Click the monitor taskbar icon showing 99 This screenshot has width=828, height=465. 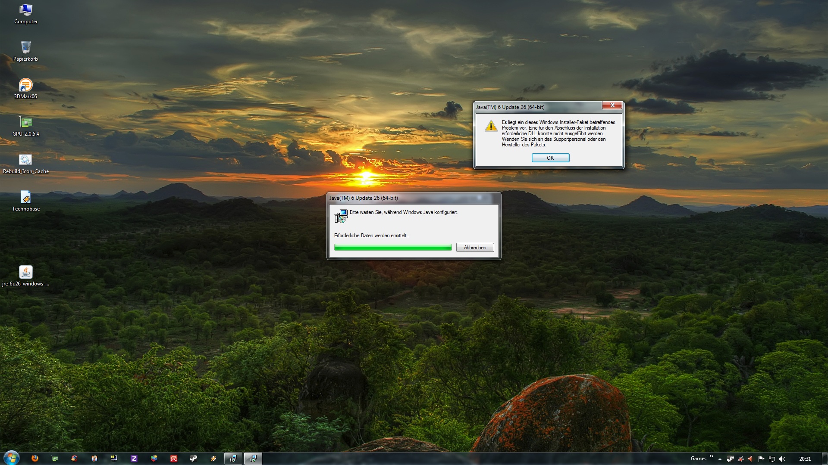click(x=114, y=459)
